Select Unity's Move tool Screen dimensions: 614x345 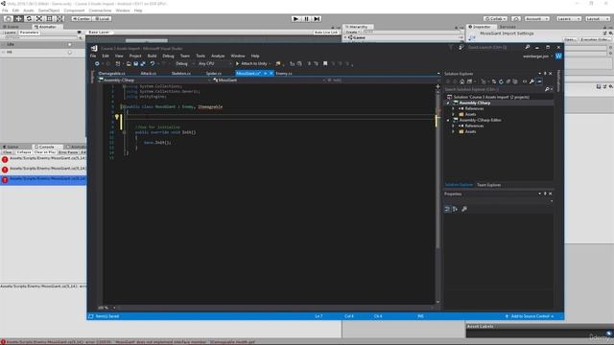click(18, 18)
